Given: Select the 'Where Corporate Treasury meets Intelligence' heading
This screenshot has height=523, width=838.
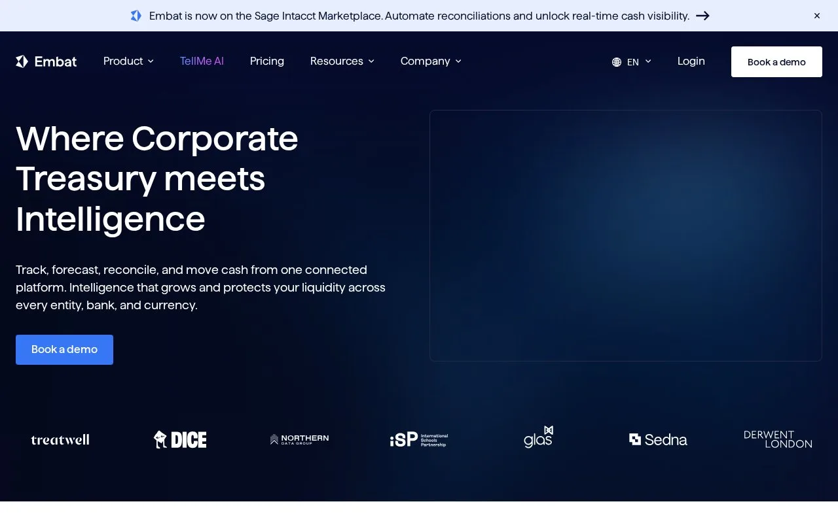Looking at the screenshot, I should coord(157,178).
